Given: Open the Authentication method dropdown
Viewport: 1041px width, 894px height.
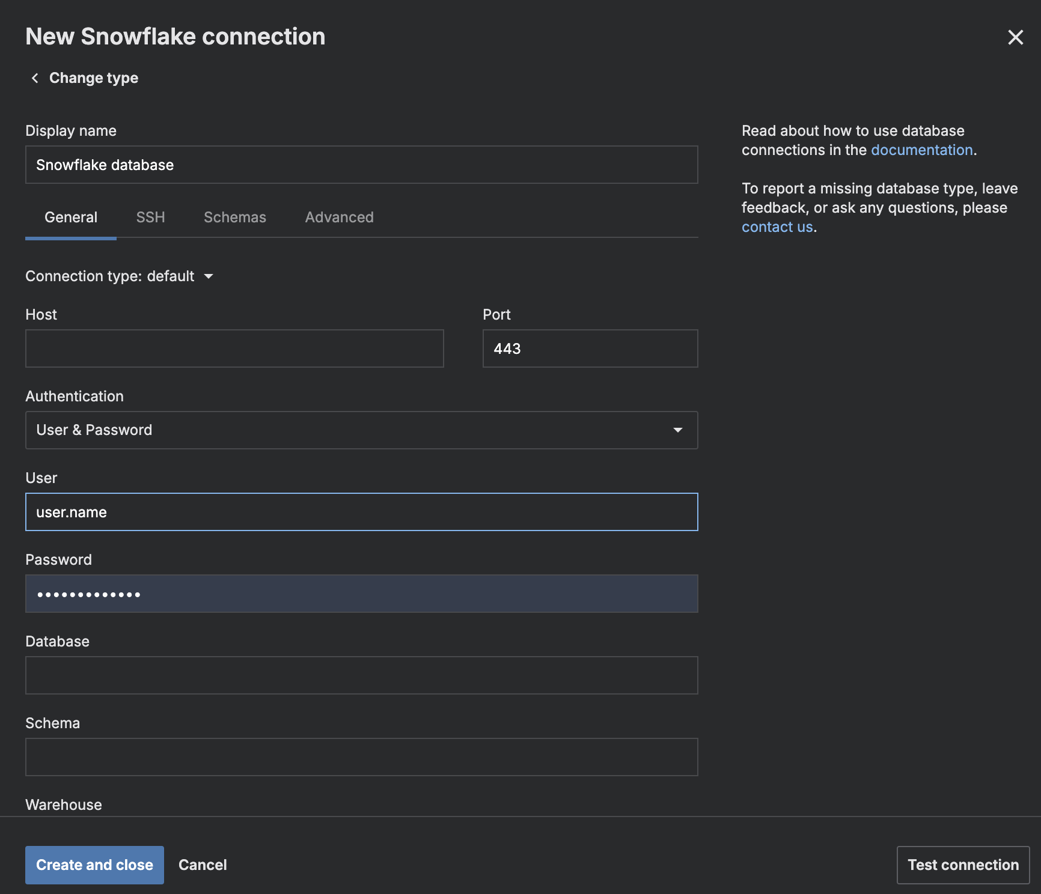Looking at the screenshot, I should (x=361, y=430).
